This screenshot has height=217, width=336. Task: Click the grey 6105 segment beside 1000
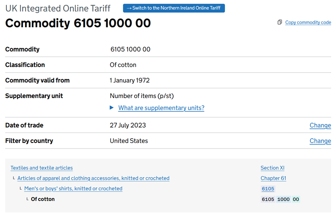tap(268, 199)
